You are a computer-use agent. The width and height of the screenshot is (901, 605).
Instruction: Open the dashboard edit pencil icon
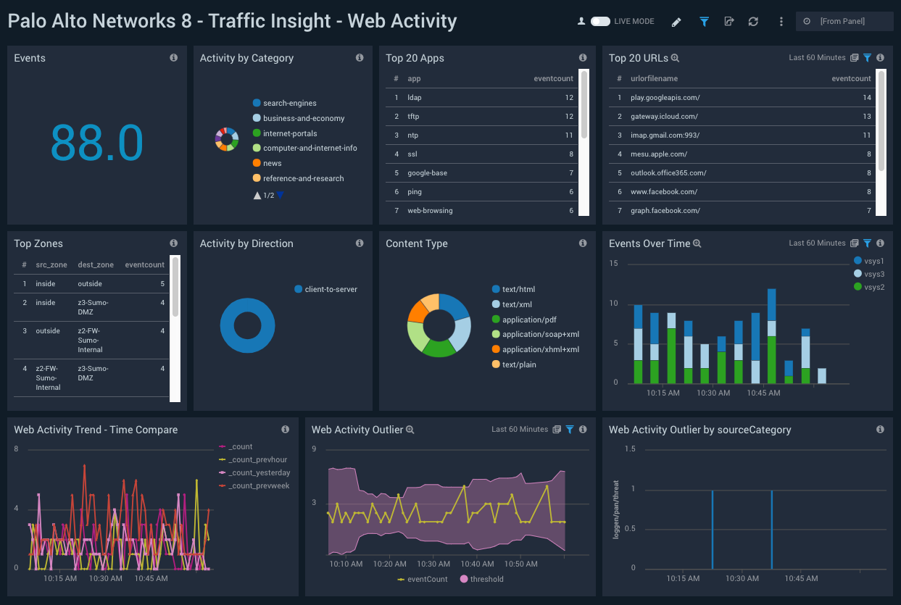[676, 22]
